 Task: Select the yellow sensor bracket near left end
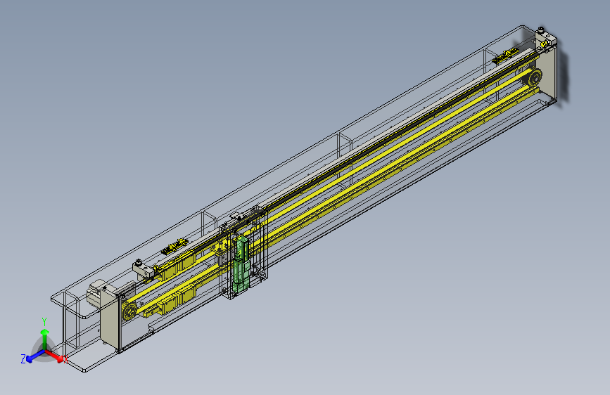coord(175,247)
